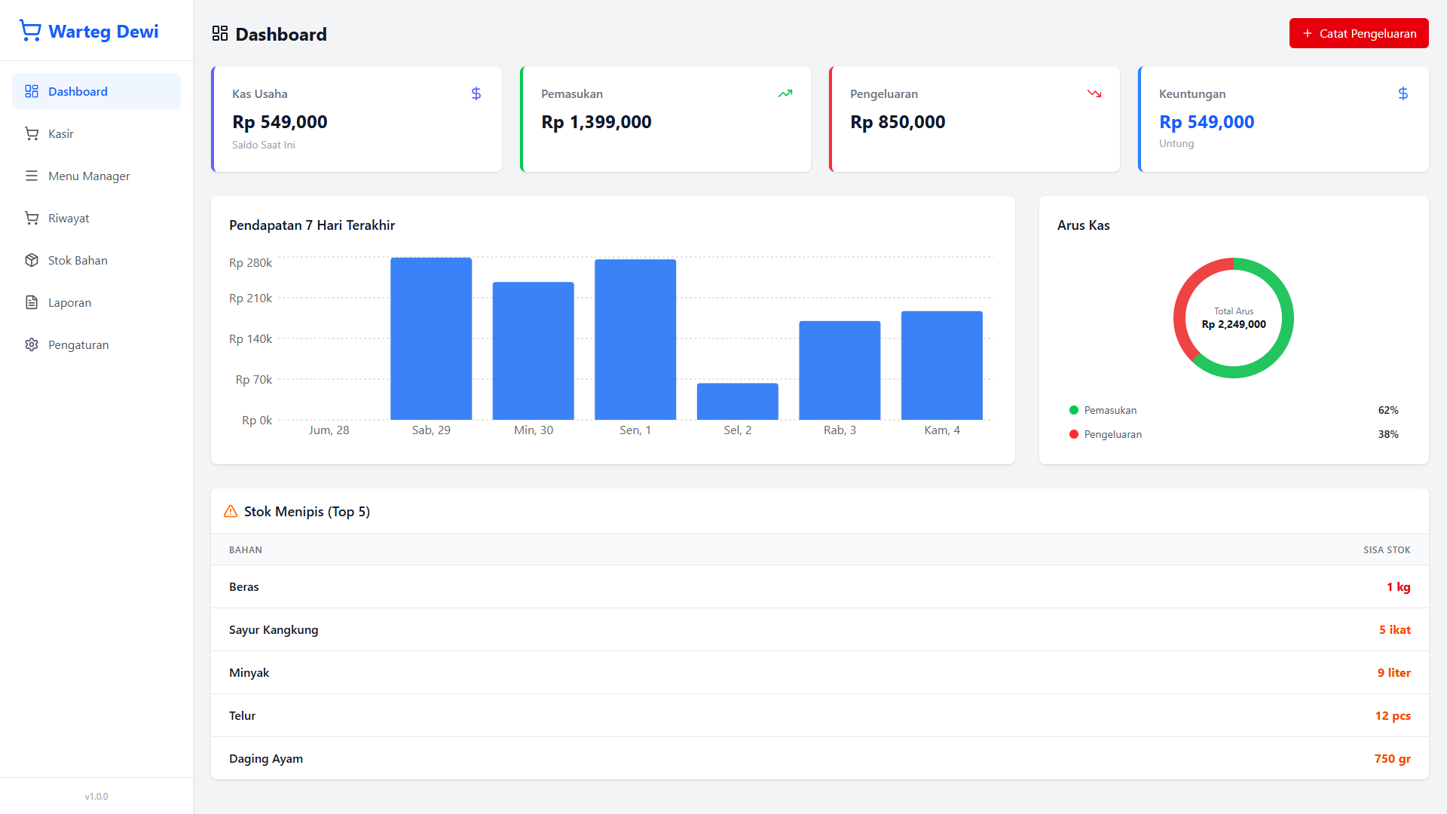Click the Sayur Kangkung row name
This screenshot has width=1447, height=814.
point(274,629)
